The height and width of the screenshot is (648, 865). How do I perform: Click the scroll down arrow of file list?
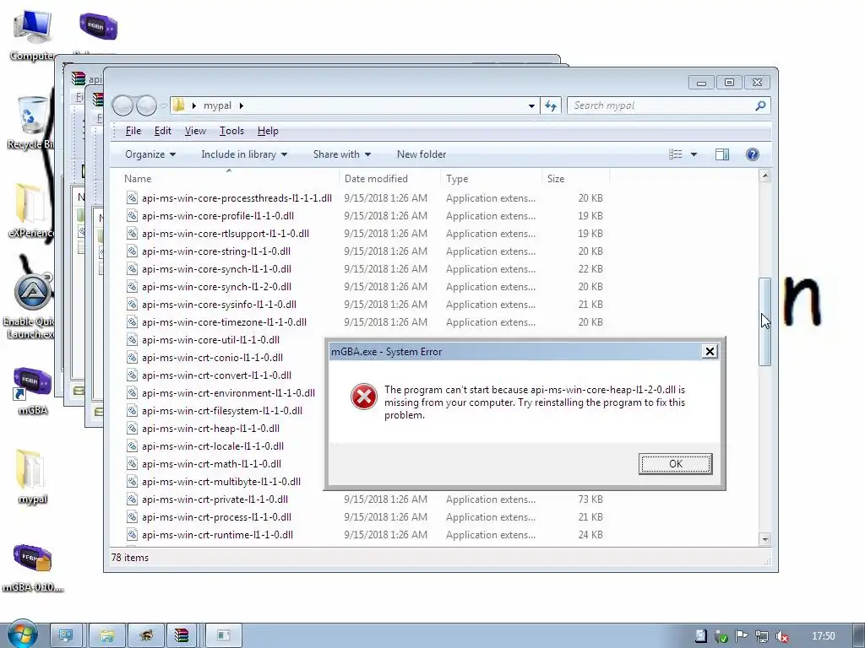point(764,539)
